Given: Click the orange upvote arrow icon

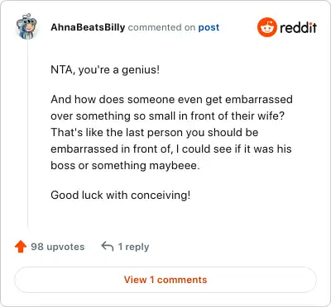Looking at the screenshot, I should point(21,247).
